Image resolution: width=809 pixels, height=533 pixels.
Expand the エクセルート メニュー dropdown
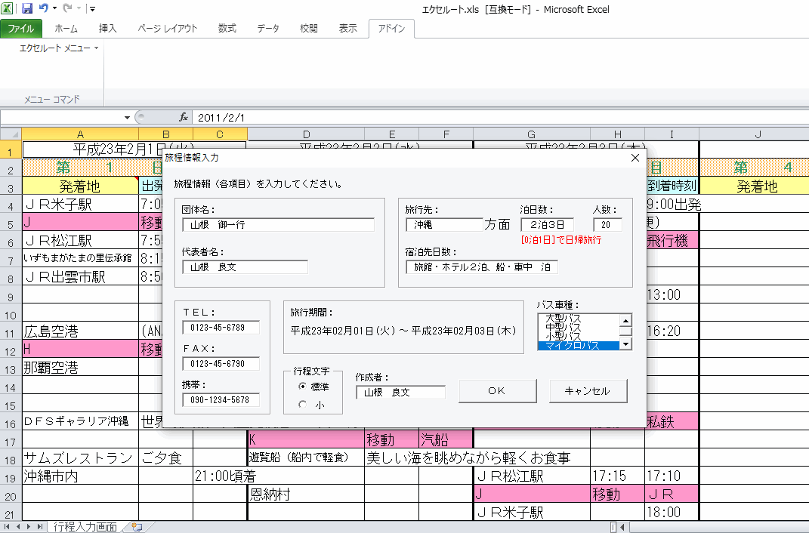coord(59,48)
